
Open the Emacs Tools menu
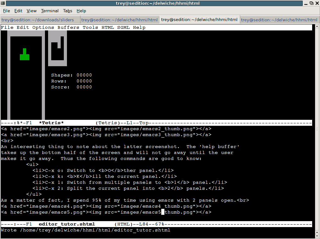click(91, 28)
